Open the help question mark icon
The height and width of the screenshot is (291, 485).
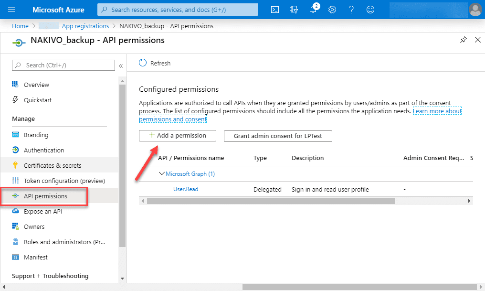(x=351, y=10)
